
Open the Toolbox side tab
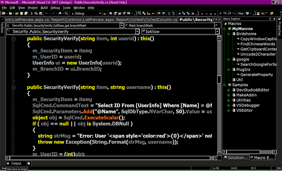tap(2, 27)
